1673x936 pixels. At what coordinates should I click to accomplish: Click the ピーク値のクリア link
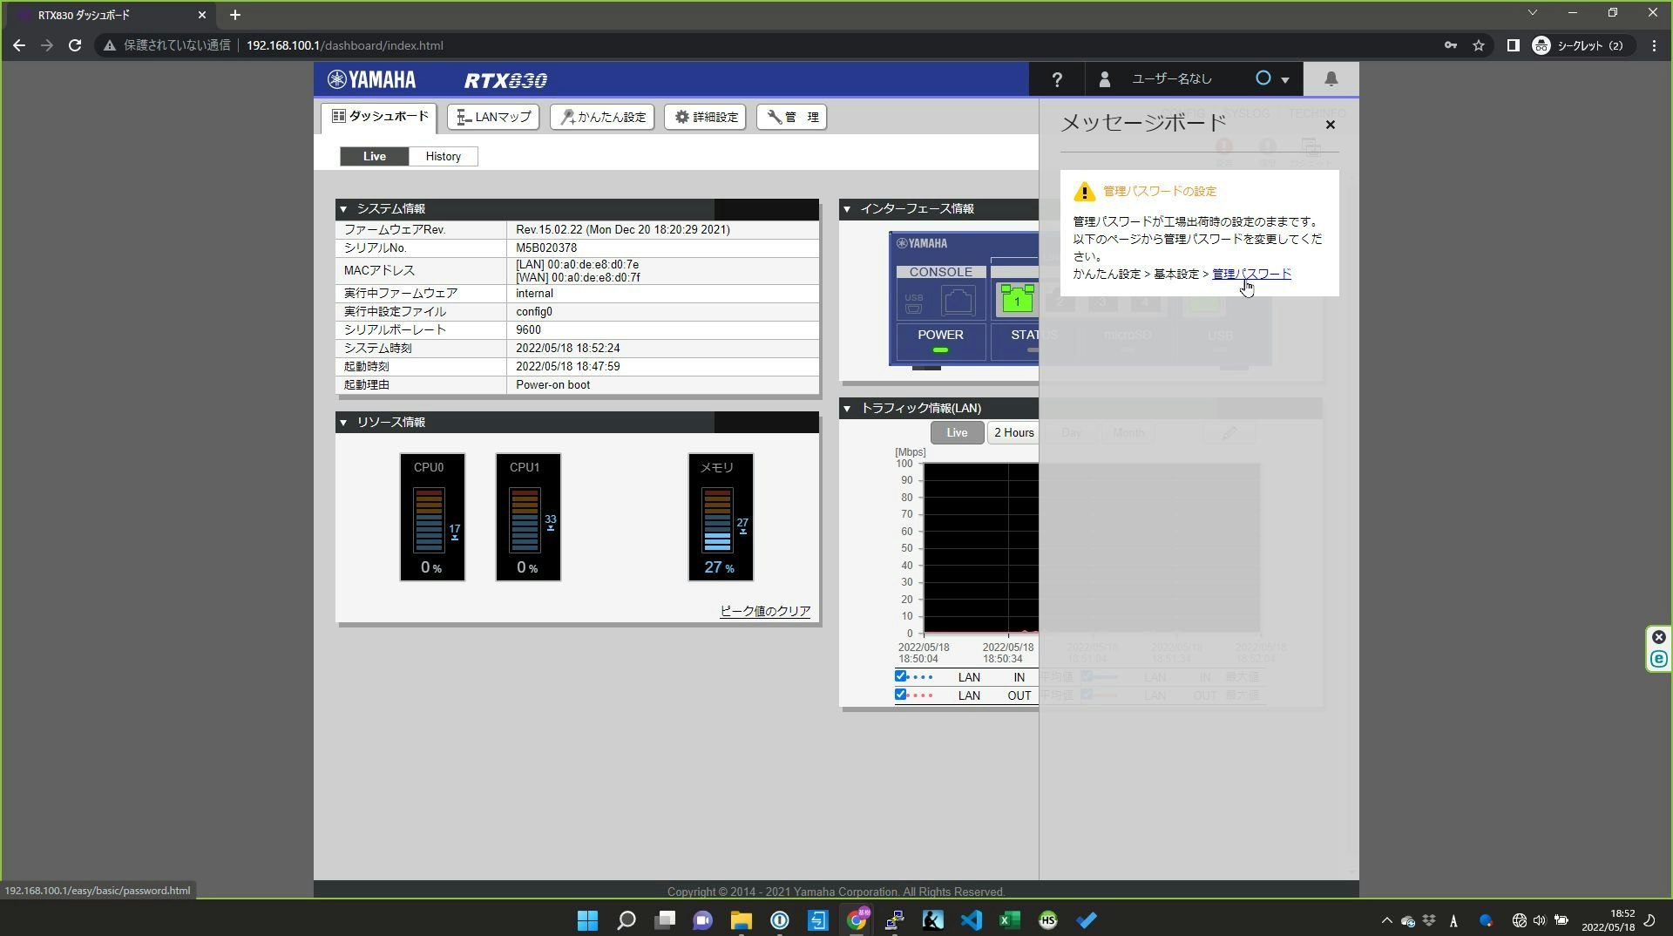click(765, 611)
